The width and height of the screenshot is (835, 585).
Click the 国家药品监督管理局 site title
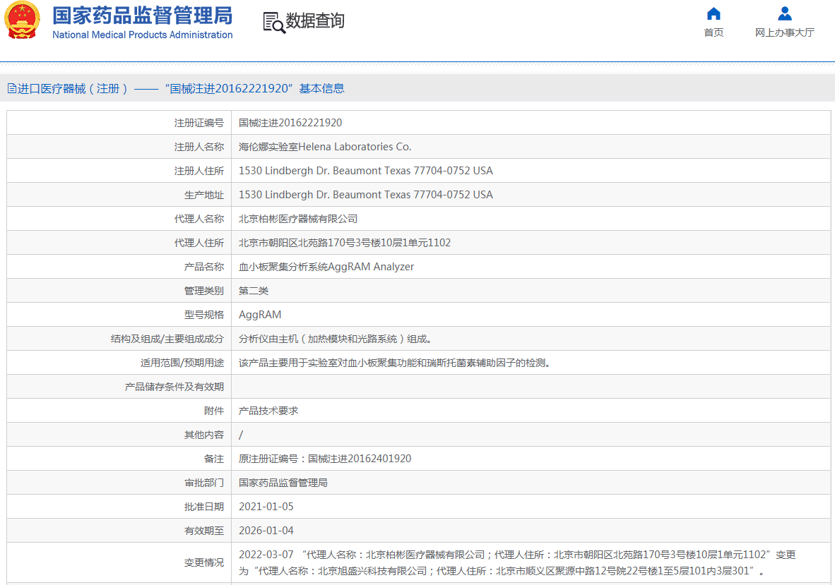pyautogui.click(x=142, y=16)
